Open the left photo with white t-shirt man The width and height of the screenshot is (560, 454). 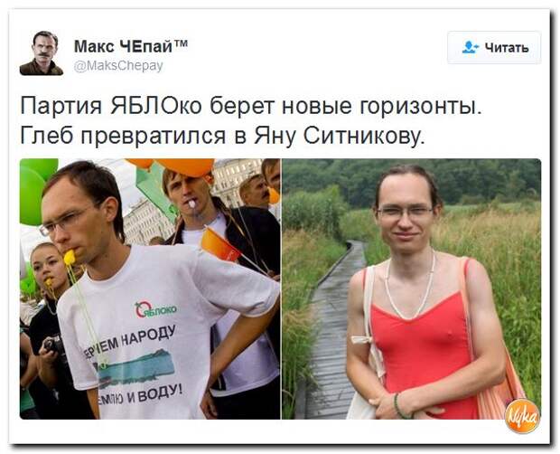pos(150,288)
